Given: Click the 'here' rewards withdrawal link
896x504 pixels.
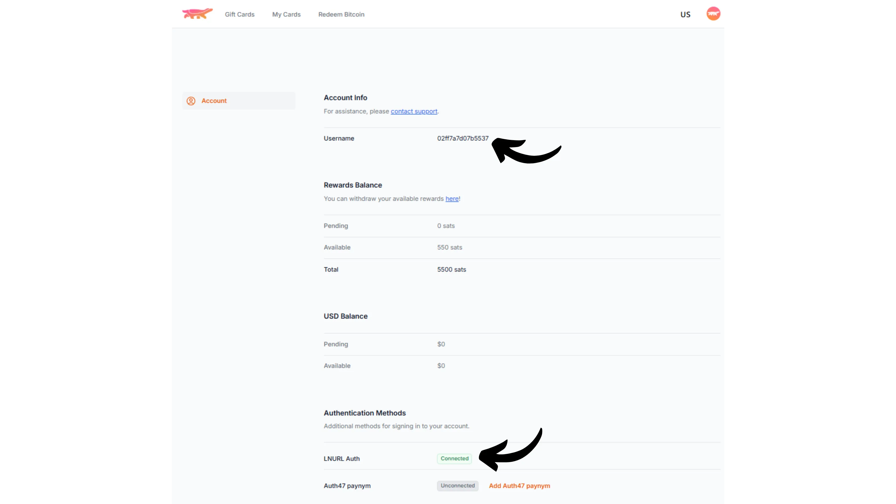Looking at the screenshot, I should [452, 199].
